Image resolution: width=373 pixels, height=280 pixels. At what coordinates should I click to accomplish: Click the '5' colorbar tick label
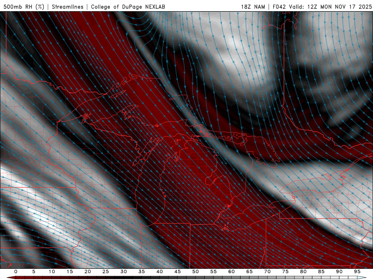[34, 272]
